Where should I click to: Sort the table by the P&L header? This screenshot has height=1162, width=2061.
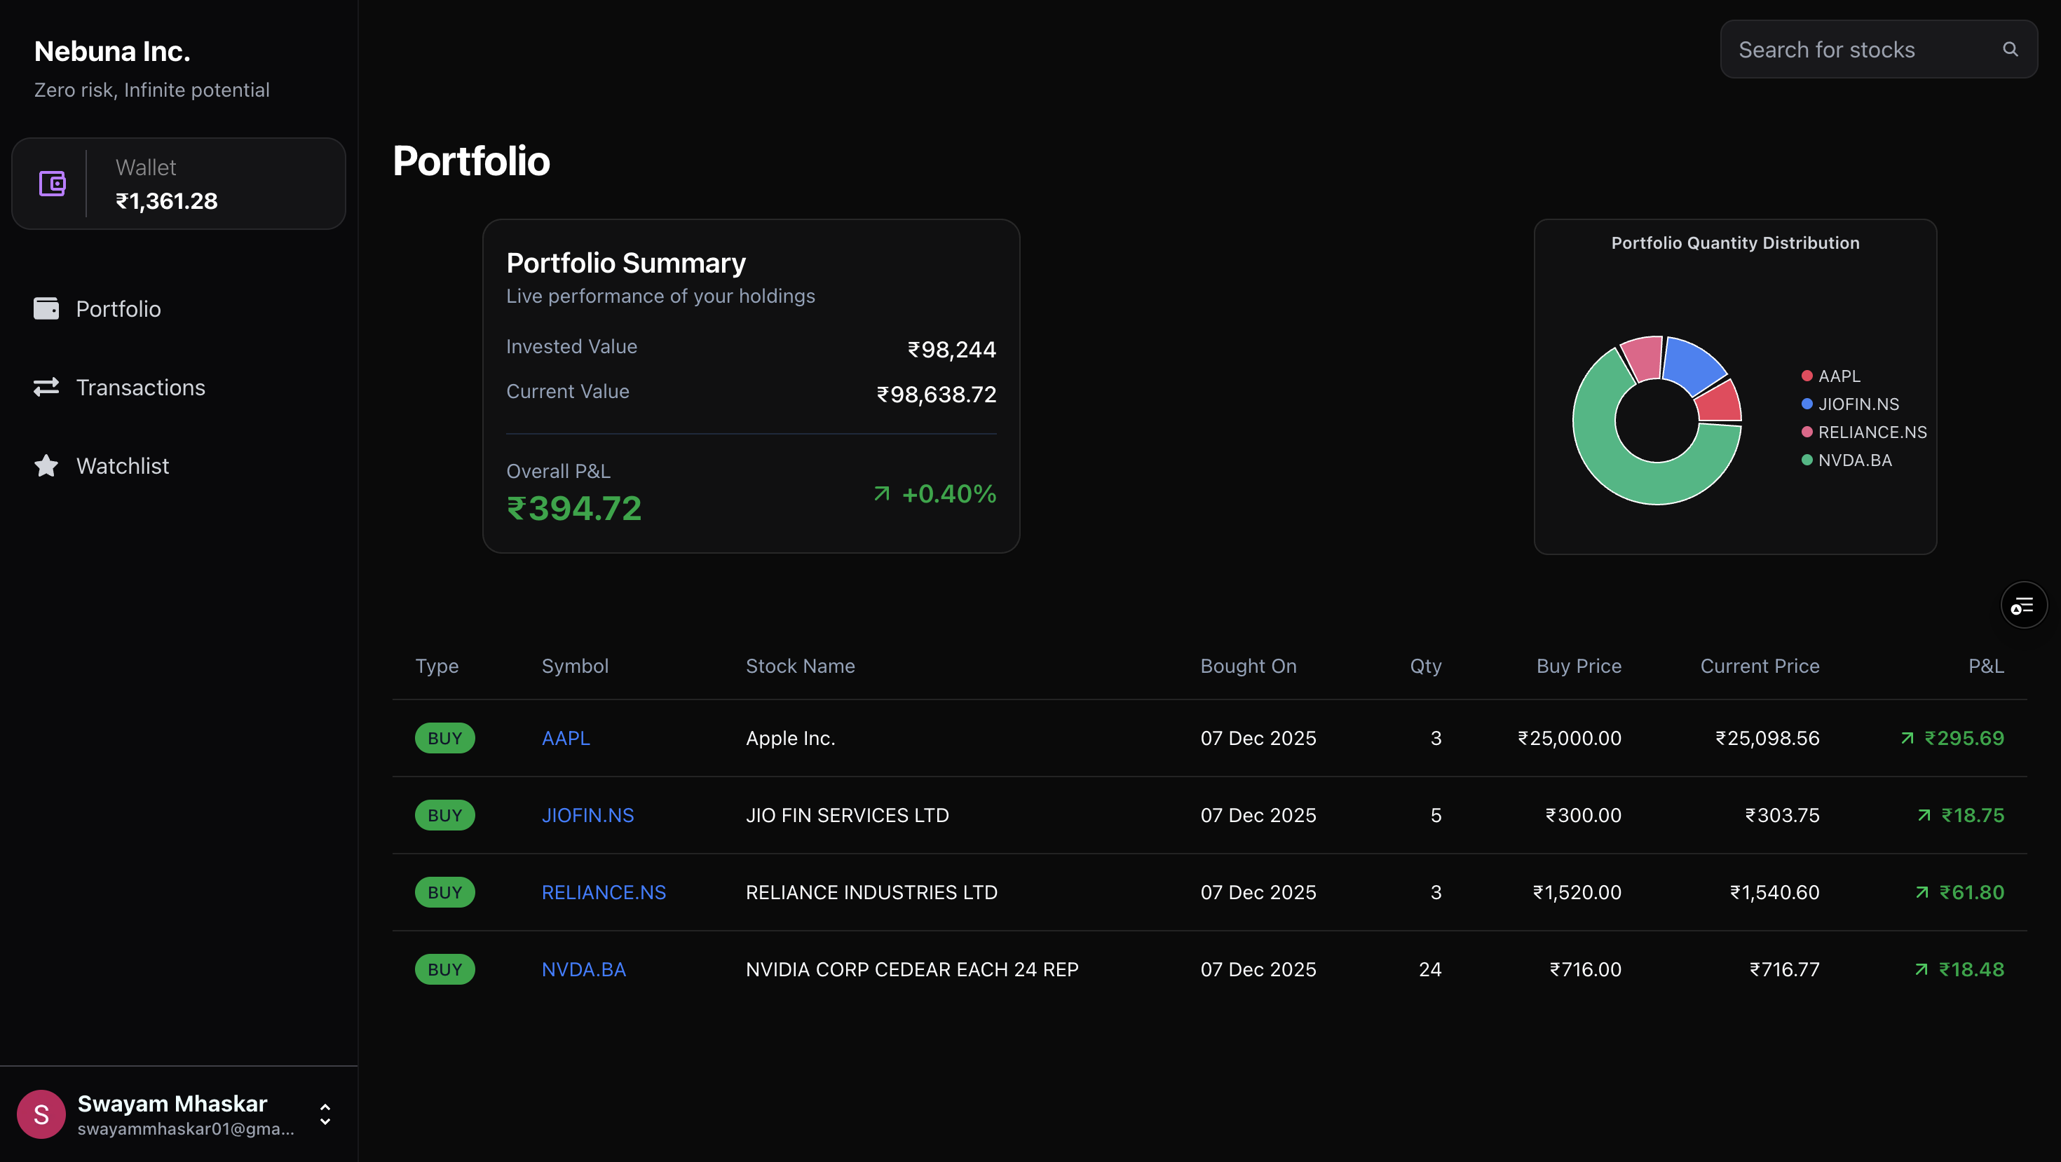pyautogui.click(x=1985, y=667)
